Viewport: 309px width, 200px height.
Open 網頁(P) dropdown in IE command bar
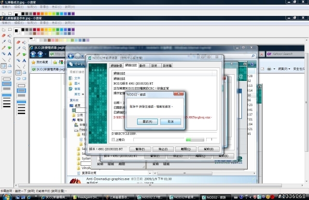284,69
